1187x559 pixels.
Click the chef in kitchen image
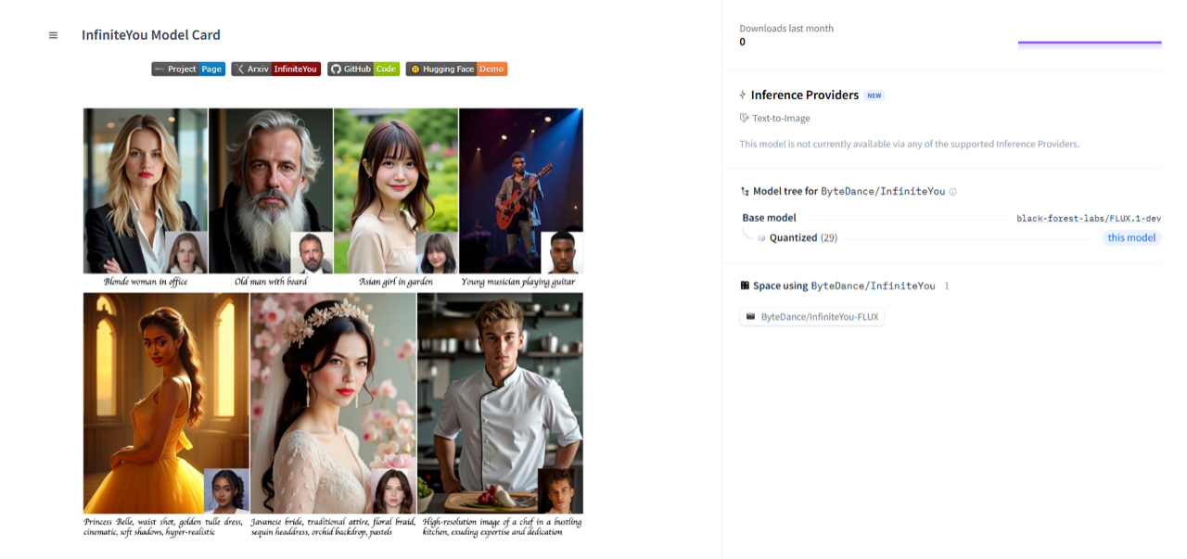coord(501,403)
